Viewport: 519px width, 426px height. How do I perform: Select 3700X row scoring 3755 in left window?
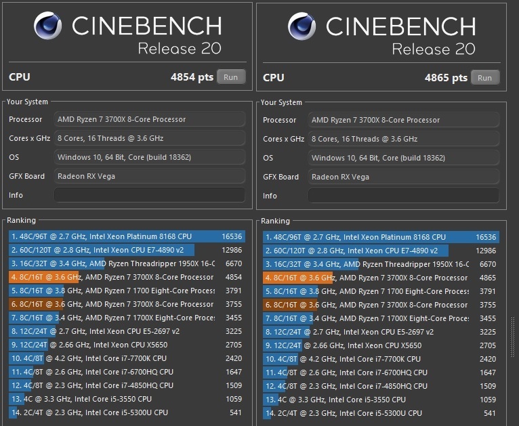point(127,304)
